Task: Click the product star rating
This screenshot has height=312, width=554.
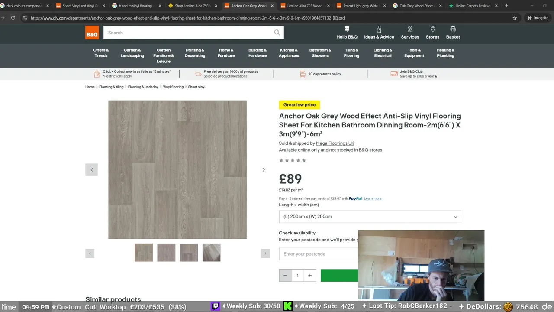Action: pos(293,160)
